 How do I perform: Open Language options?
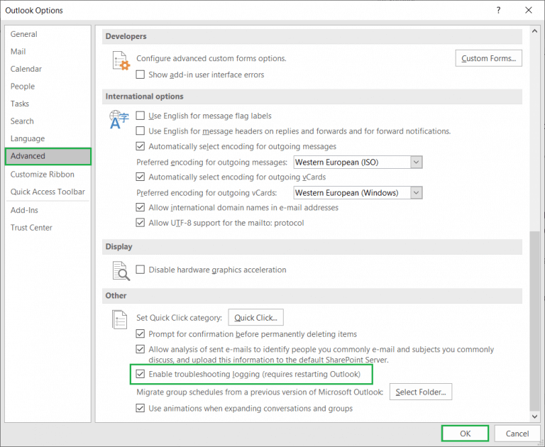[x=48, y=138]
